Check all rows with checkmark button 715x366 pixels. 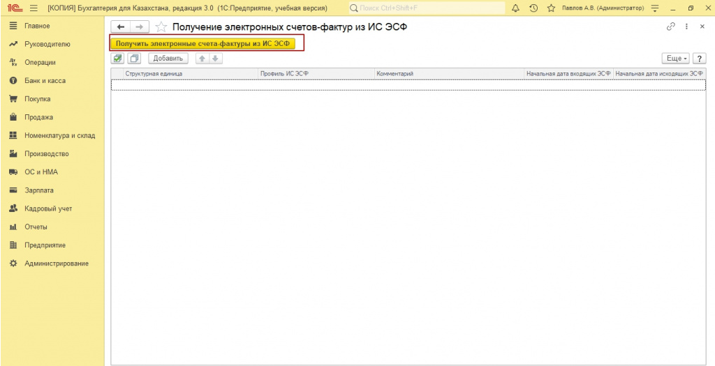[118, 59]
